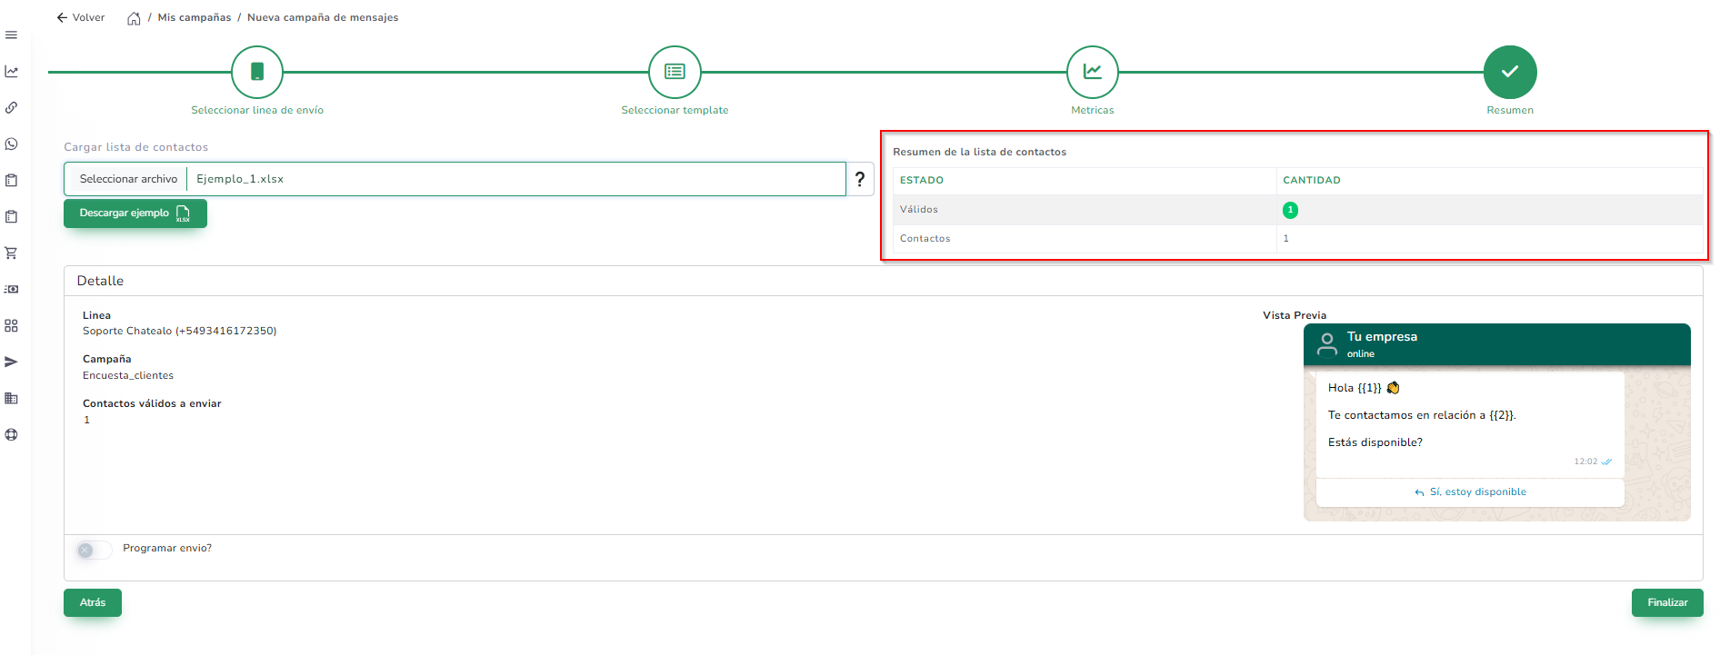Click the support lifebuoy sidebar icon

point(11,435)
